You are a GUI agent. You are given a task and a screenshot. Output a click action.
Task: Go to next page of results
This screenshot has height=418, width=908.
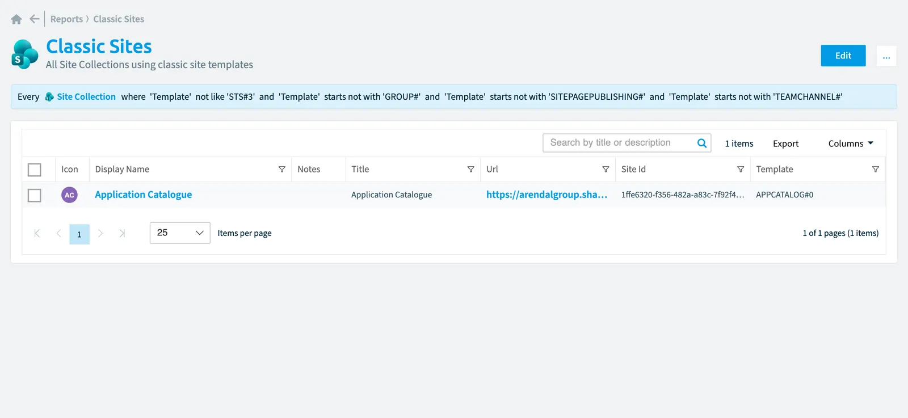(100, 233)
